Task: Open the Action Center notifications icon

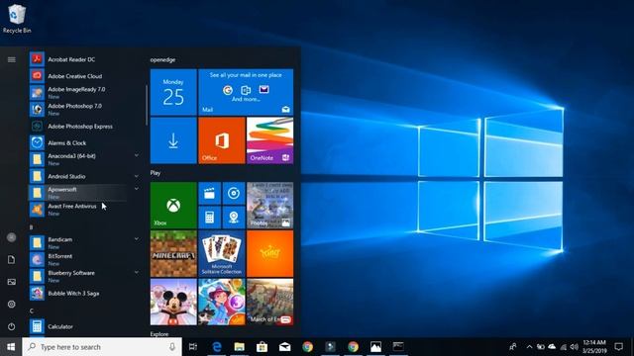Action: 618,347
